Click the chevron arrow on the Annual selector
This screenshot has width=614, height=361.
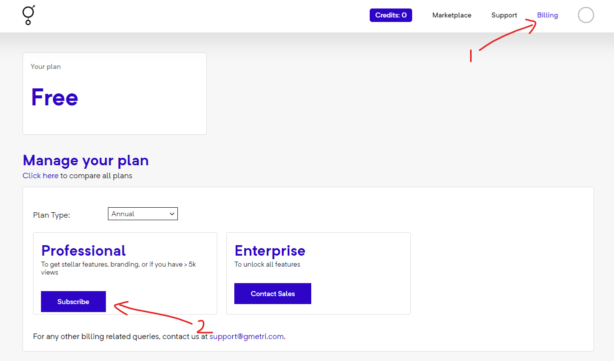click(172, 214)
